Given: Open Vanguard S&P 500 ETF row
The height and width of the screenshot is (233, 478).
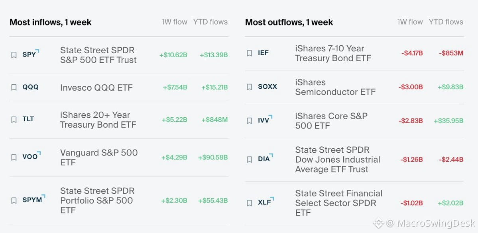Looking at the screenshot, I should coord(119,157).
